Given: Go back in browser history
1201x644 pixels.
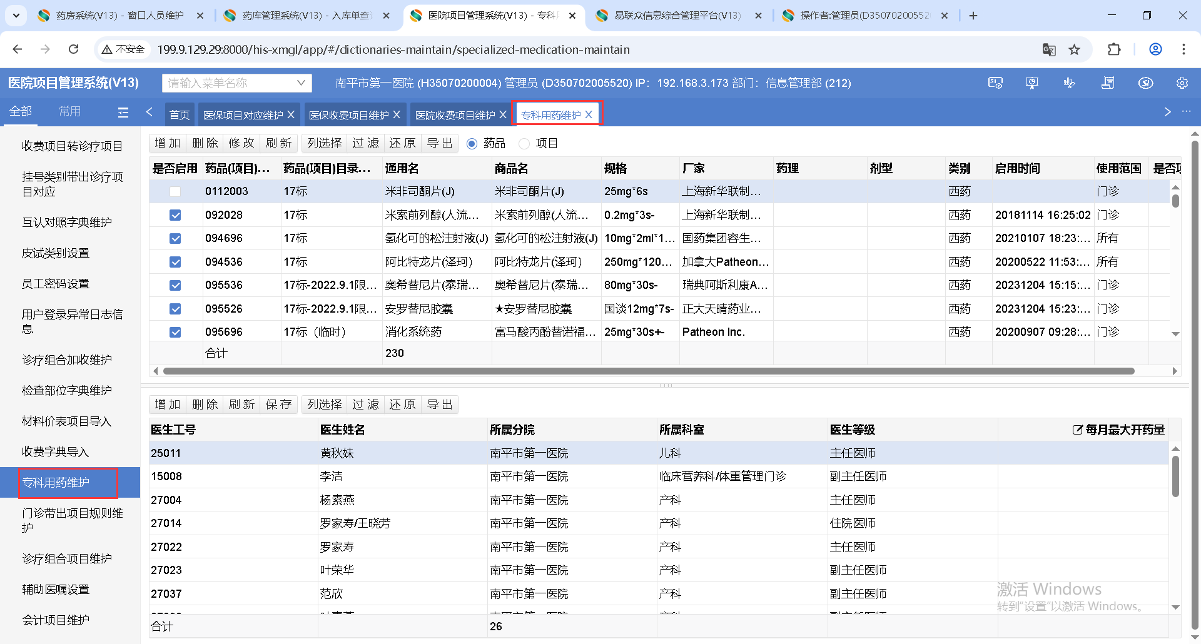Looking at the screenshot, I should (18, 49).
